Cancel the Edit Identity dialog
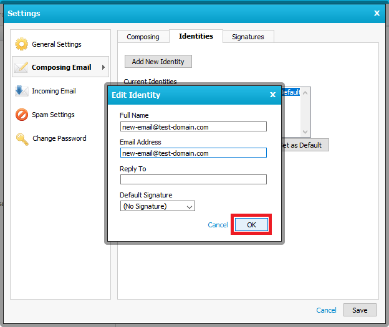The width and height of the screenshot is (389, 327). 218,225
